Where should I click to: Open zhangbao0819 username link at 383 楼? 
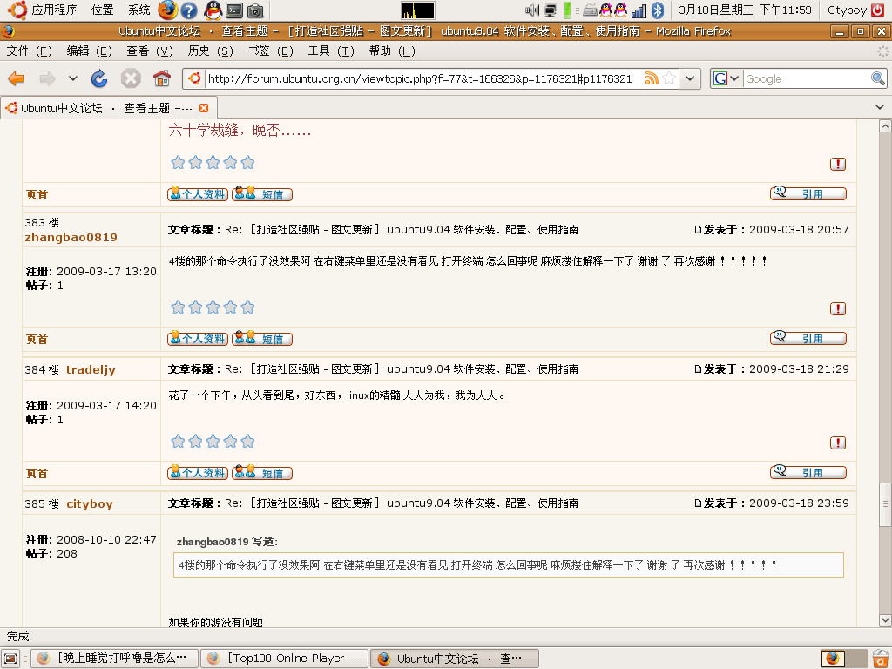point(71,237)
